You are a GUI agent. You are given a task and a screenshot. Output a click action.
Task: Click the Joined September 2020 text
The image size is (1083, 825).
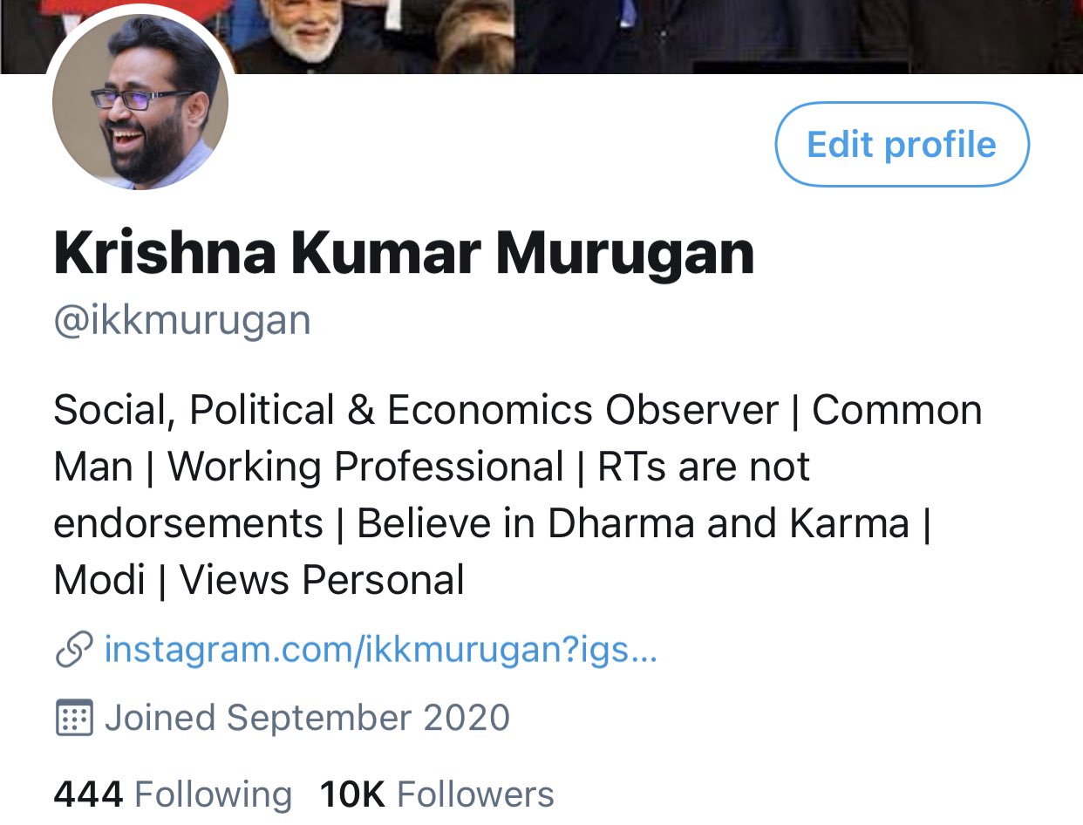[307, 719]
